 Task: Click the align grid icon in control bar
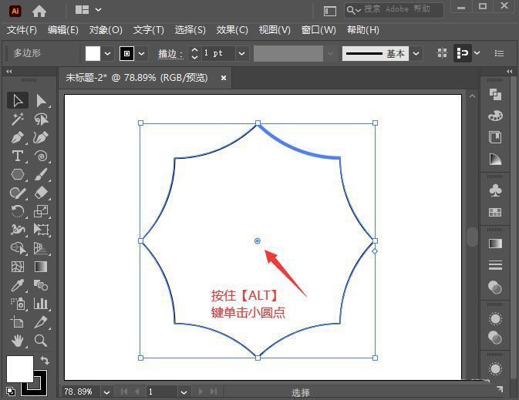(x=442, y=53)
